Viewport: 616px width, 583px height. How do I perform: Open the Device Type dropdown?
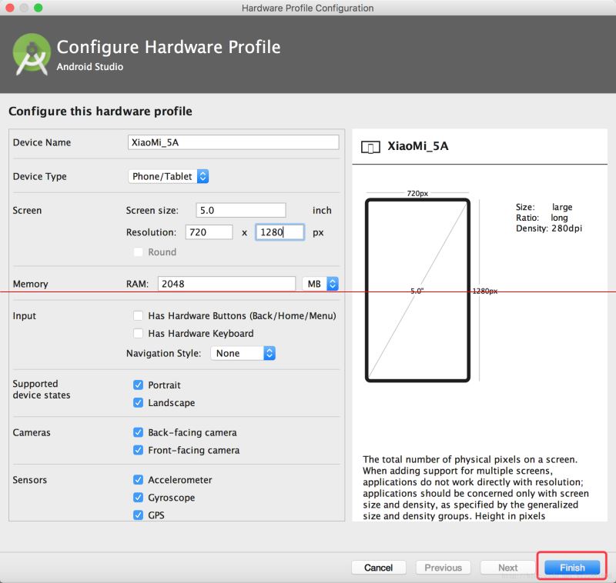(169, 176)
